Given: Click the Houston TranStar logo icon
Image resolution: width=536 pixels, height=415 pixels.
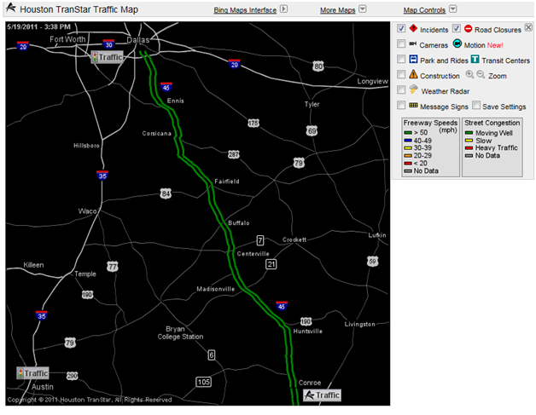Looking at the screenshot, I should pyautogui.click(x=10, y=7).
